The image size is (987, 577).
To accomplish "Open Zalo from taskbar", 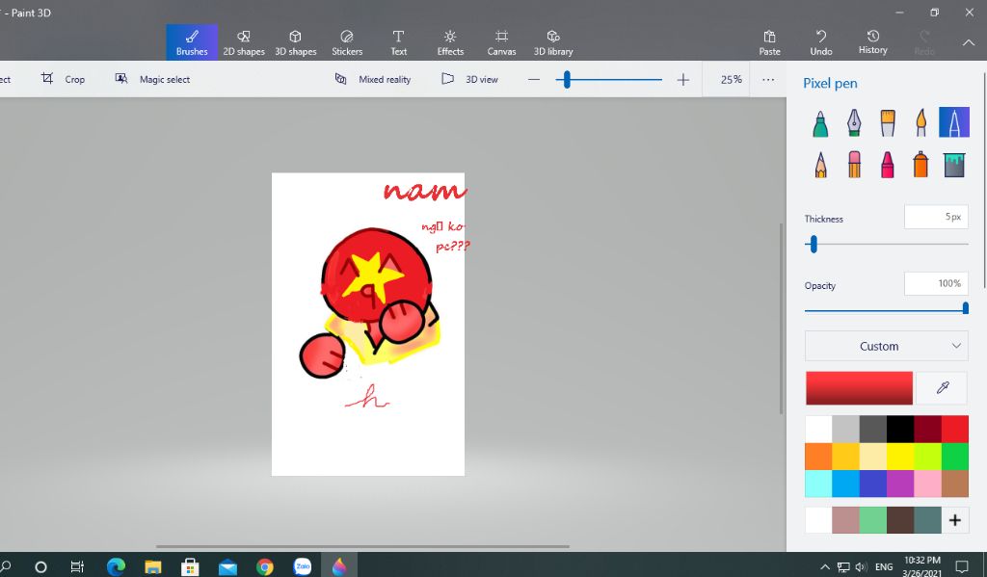I will point(302,566).
